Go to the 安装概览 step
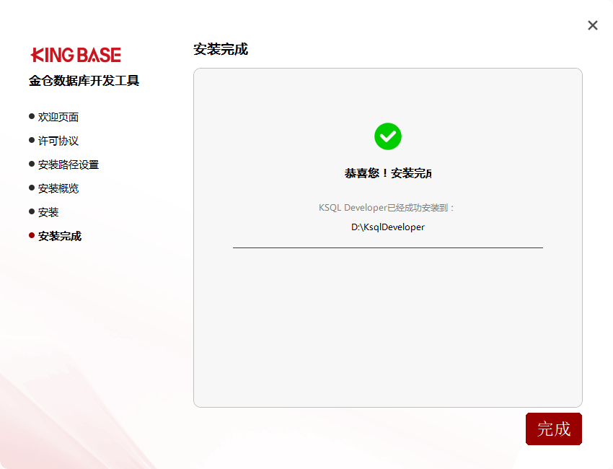This screenshot has width=613, height=469. pyautogui.click(x=58, y=188)
